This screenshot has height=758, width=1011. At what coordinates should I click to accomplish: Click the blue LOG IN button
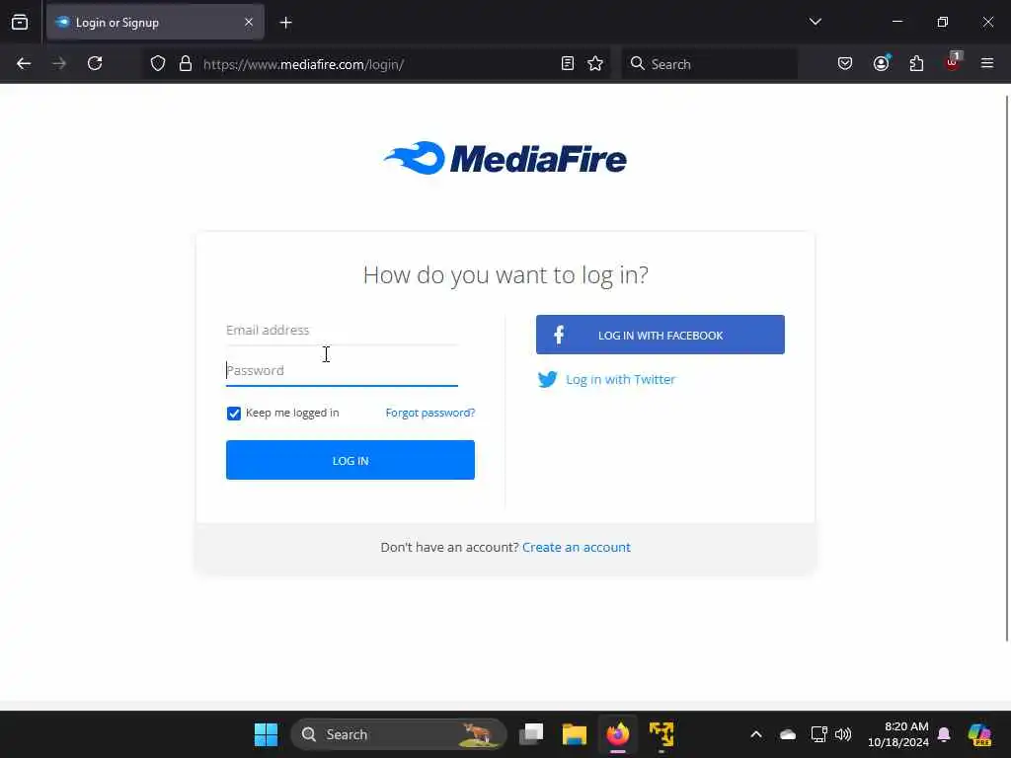pos(350,460)
